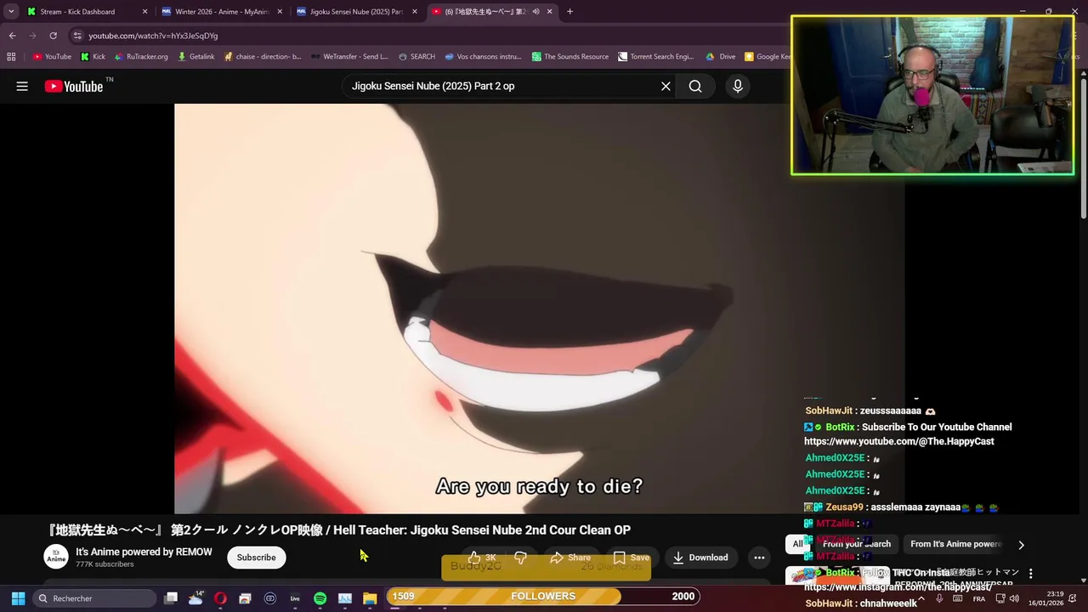Save the video to a playlist
1088x612 pixels.
coord(631,558)
